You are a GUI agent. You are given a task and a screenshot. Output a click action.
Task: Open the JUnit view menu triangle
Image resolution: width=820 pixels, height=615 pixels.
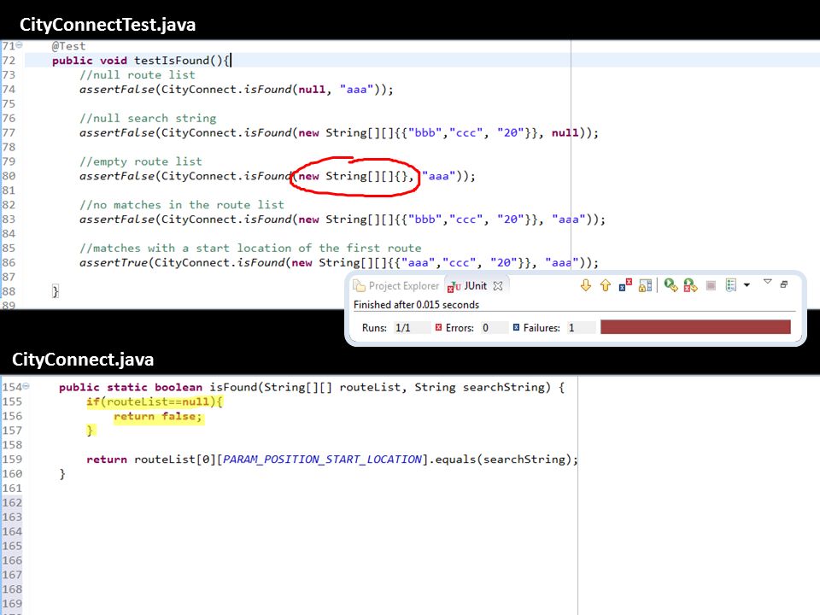tap(767, 281)
